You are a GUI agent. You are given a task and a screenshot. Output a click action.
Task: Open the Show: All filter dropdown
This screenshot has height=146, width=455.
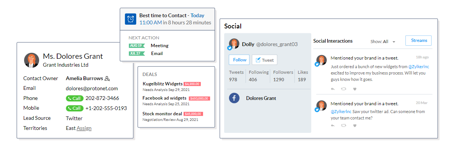click(x=383, y=42)
